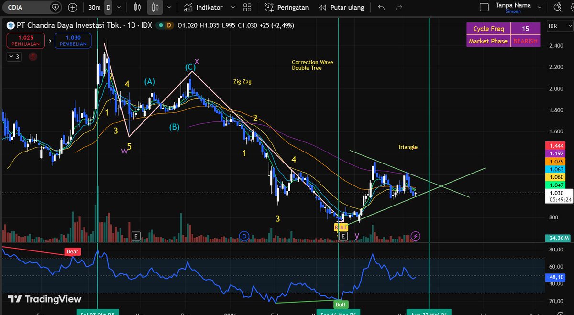Choose the bars chart style icon

pos(138,8)
